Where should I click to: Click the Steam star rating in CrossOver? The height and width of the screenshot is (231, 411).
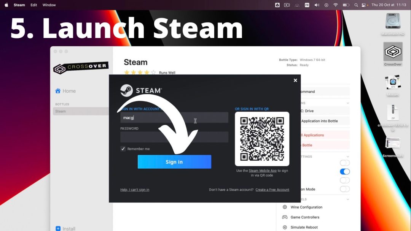[140, 72]
